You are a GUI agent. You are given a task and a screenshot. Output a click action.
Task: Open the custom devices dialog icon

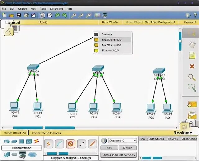105,15
